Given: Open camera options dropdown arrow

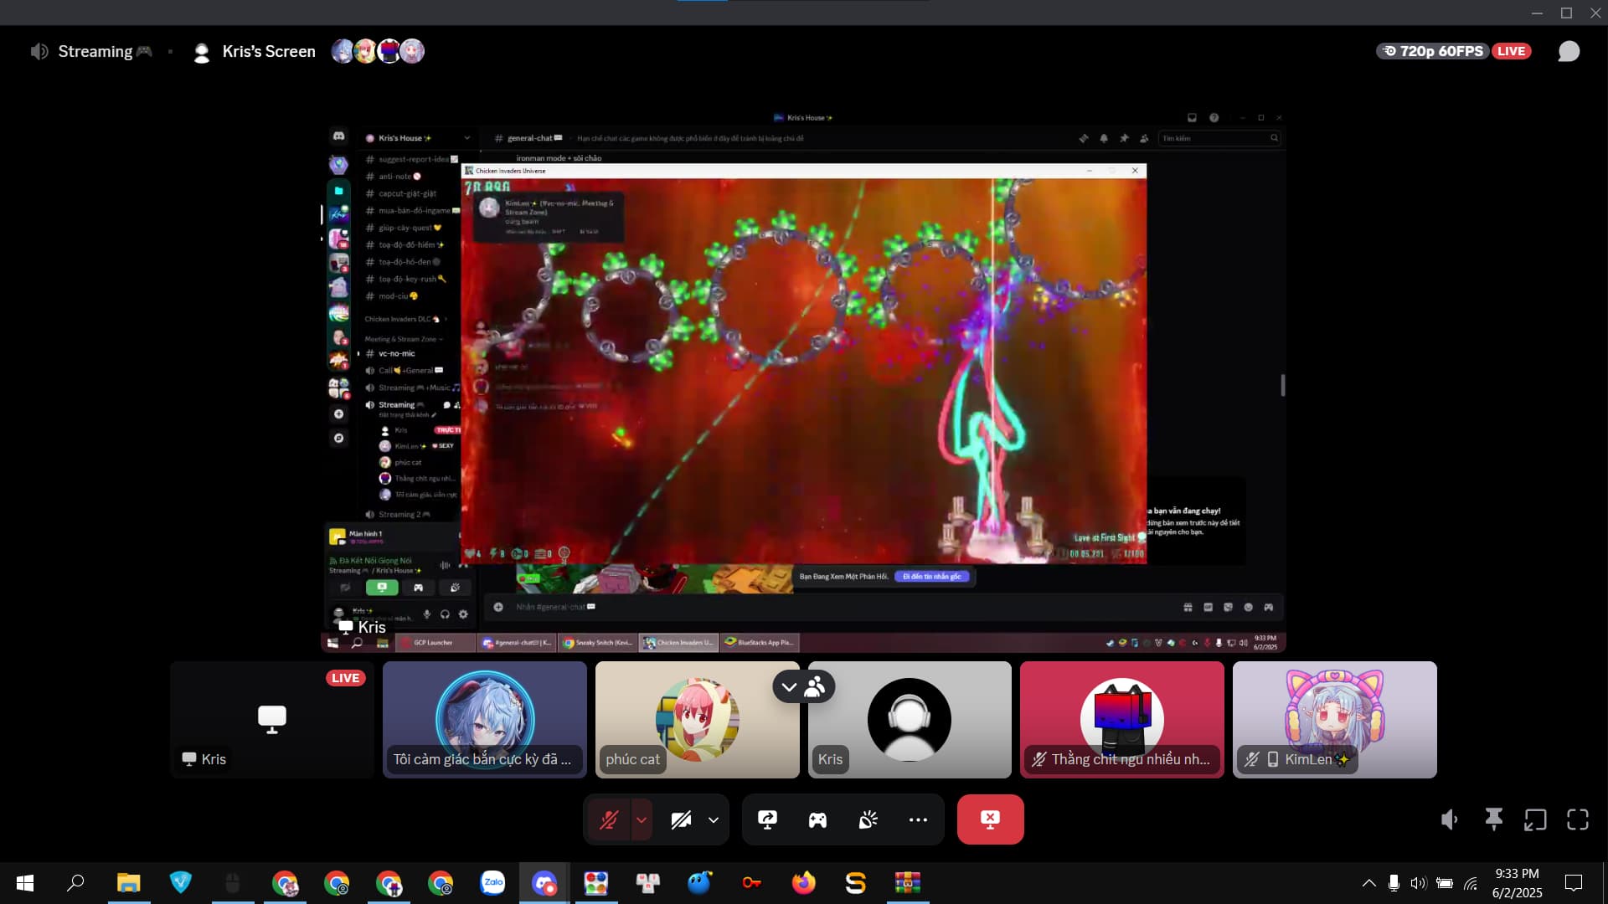Looking at the screenshot, I should pyautogui.click(x=714, y=819).
